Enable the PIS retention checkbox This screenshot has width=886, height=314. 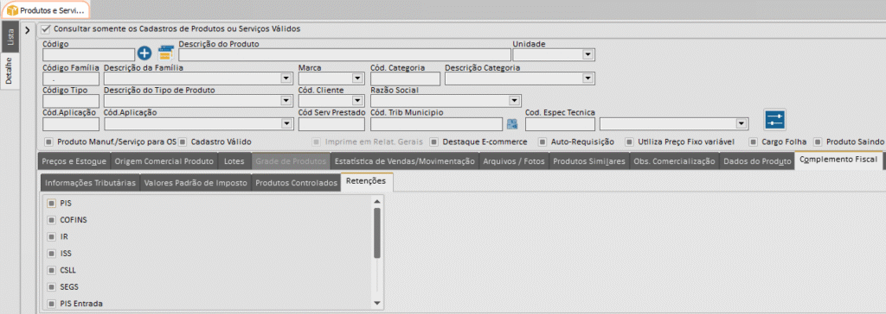[51, 203]
